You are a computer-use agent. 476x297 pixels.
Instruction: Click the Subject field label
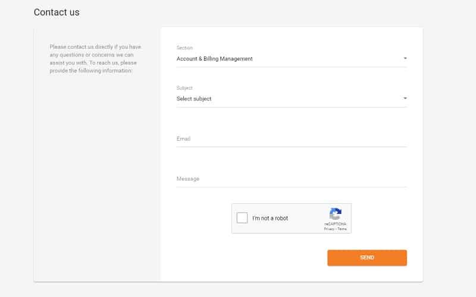pyautogui.click(x=184, y=88)
